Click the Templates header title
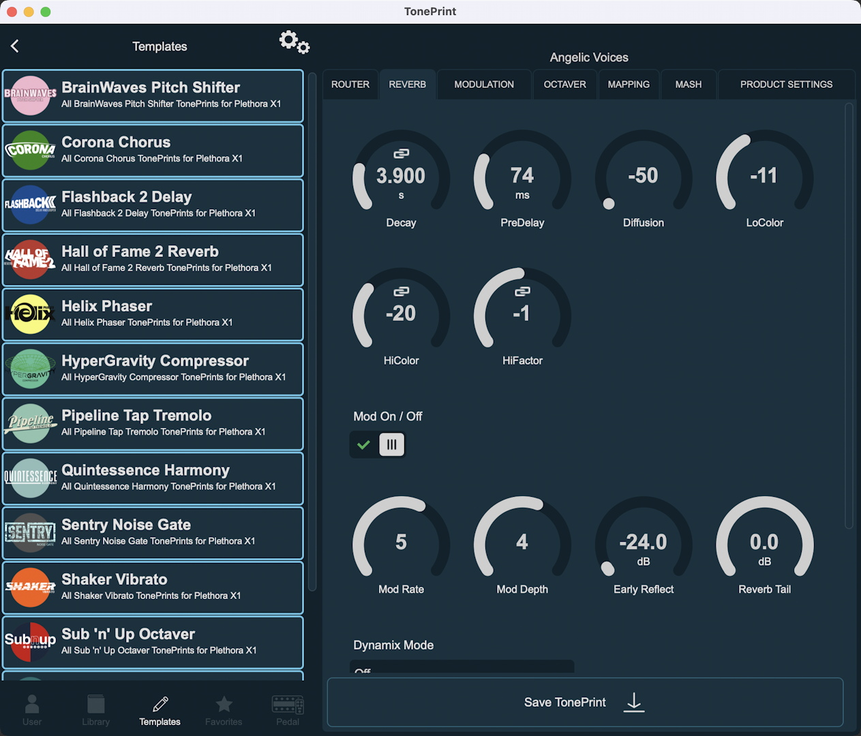Viewport: 861px width, 736px height. click(x=160, y=46)
